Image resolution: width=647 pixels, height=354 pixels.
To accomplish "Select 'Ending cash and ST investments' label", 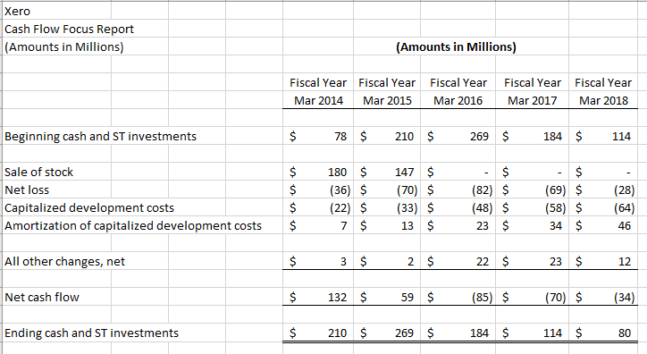I will point(92,333).
